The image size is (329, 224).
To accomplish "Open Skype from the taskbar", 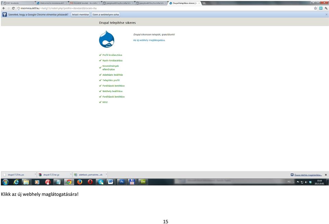I will coord(101,182).
